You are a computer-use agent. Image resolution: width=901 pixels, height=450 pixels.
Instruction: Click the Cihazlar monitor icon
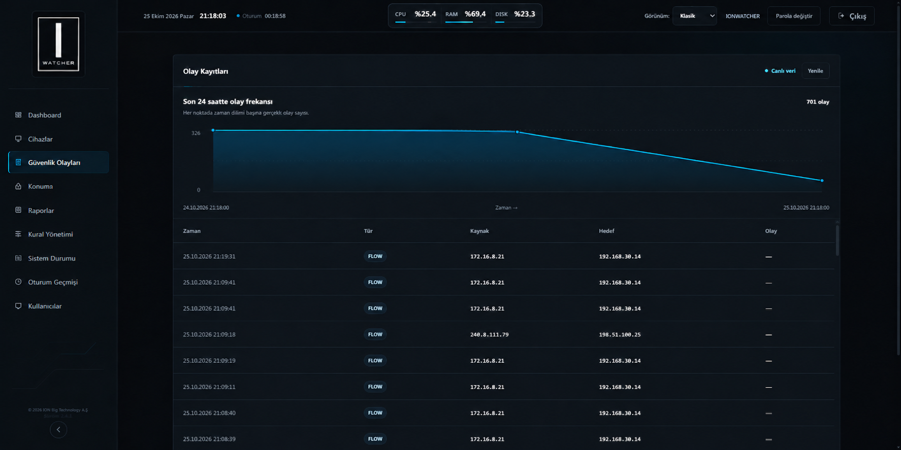[x=18, y=139]
